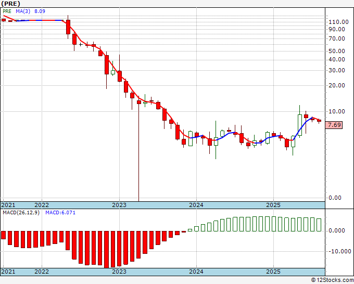The height and width of the screenshot is (284, 354).
Task: Click the 50.00 price axis label
Action: click(x=337, y=51)
